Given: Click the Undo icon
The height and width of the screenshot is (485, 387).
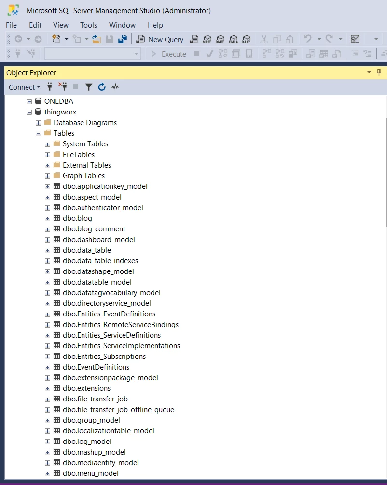Looking at the screenshot, I should (x=308, y=39).
